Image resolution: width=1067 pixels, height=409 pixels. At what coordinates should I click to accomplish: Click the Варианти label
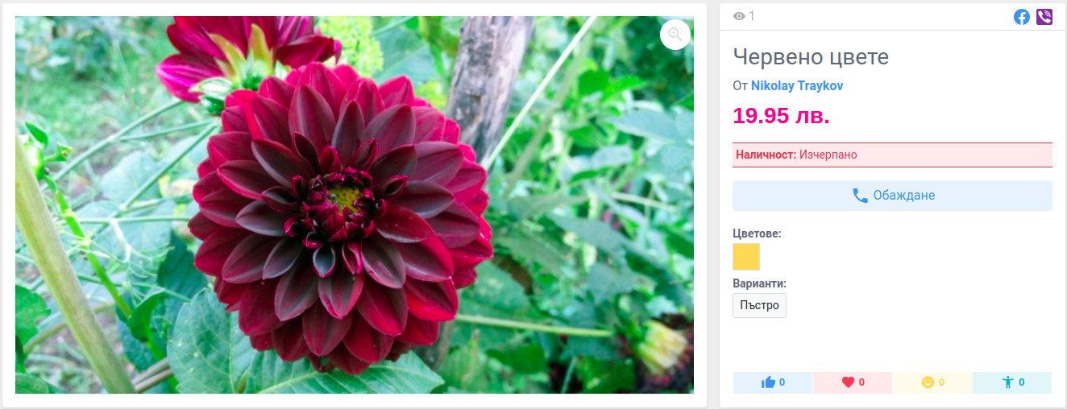759,283
